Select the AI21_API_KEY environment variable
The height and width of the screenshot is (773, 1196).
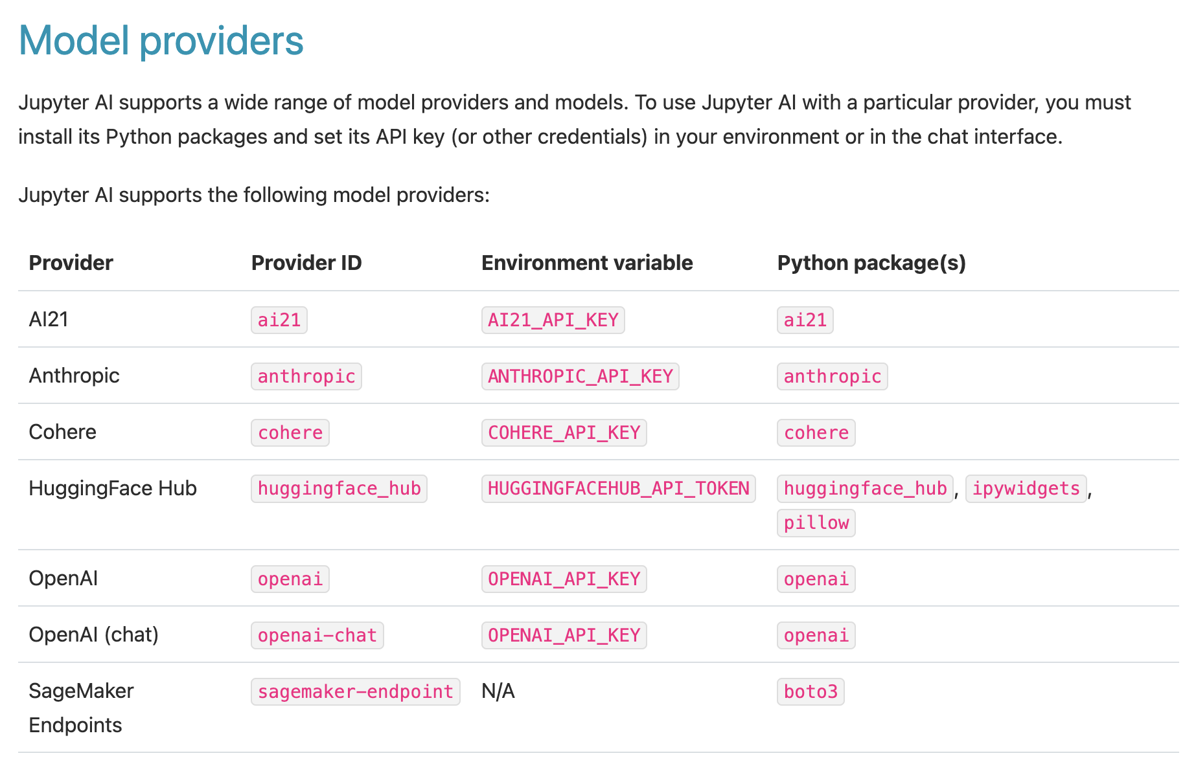click(553, 319)
